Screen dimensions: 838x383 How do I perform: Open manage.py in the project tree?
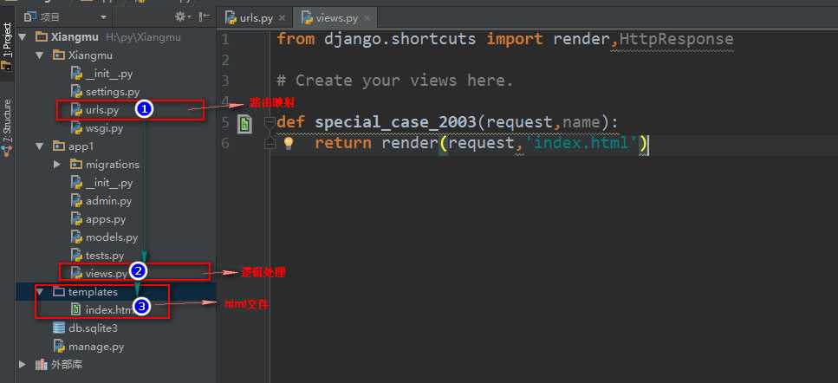95,347
